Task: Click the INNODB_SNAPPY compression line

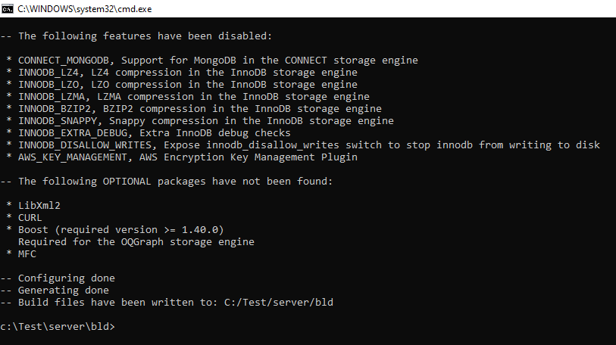Action: pos(206,121)
